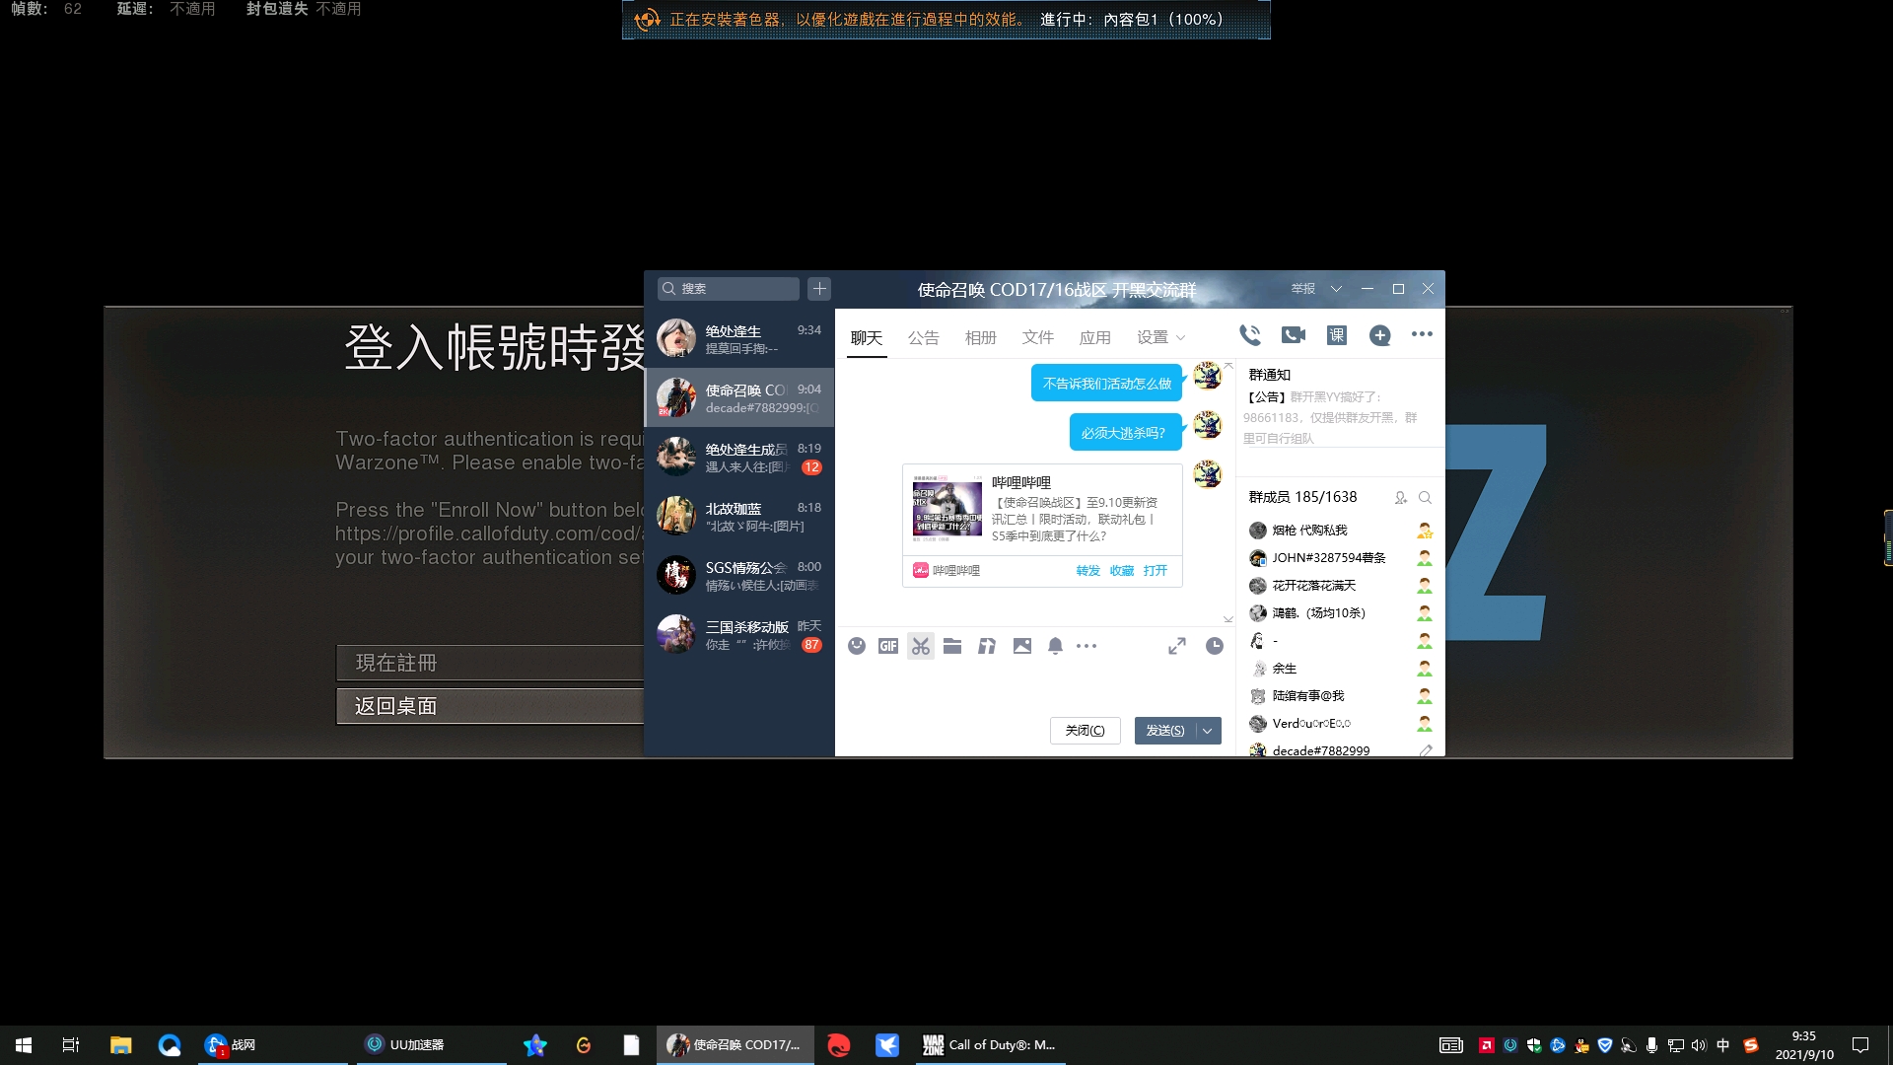Screen dimensions: 1893x1065
Task: Switch to 战网 Battle.net in taskbar
Action: coord(272,1045)
